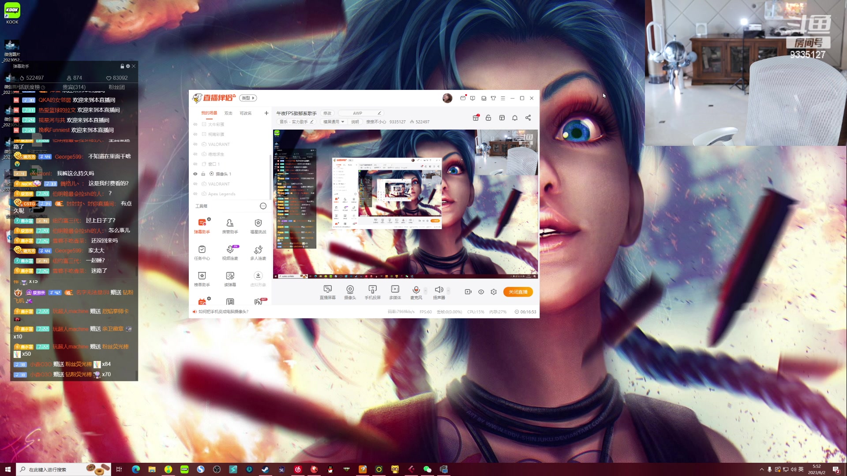
Task: Open 粉丝团 tab in danmu window
Action: (116, 87)
